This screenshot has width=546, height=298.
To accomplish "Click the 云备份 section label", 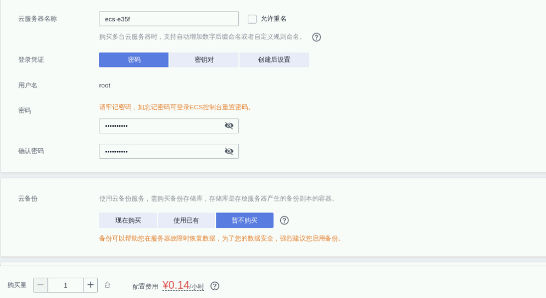I will coord(28,199).
